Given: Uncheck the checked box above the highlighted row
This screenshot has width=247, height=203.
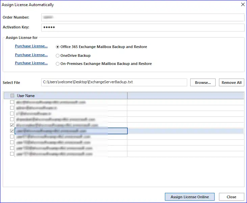Looking at the screenshot, I should (12, 125).
